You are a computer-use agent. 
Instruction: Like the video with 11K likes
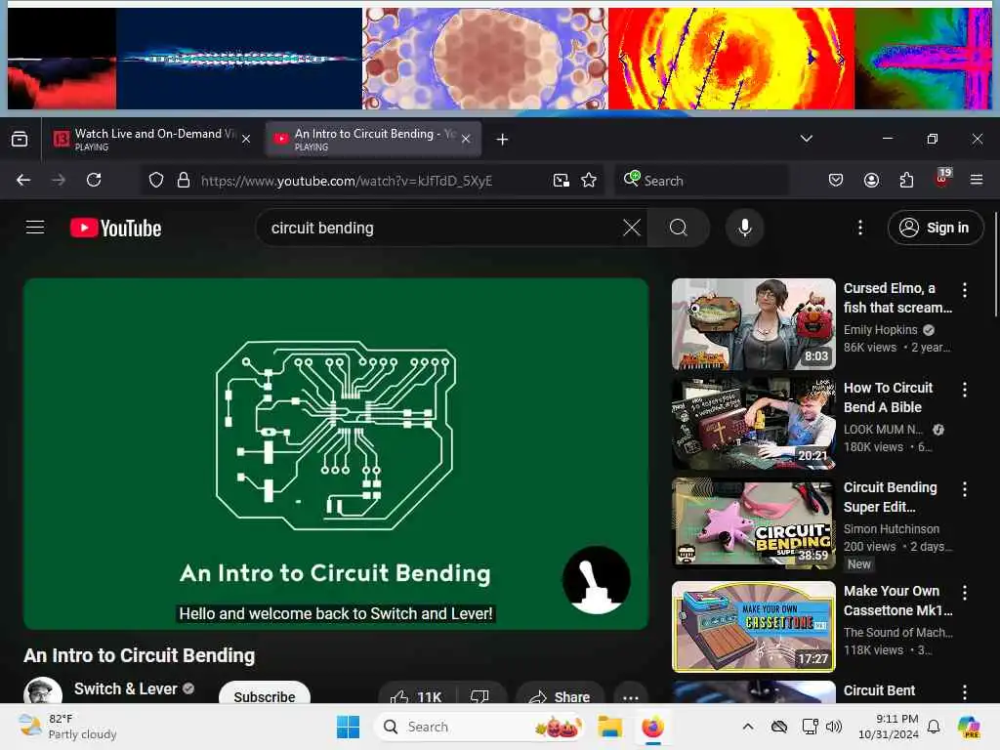(x=416, y=696)
